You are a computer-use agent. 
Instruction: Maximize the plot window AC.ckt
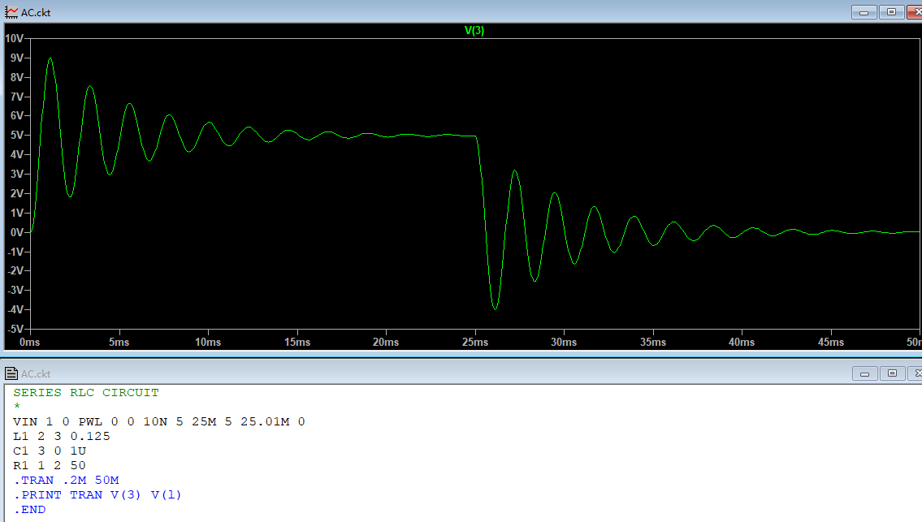891,12
